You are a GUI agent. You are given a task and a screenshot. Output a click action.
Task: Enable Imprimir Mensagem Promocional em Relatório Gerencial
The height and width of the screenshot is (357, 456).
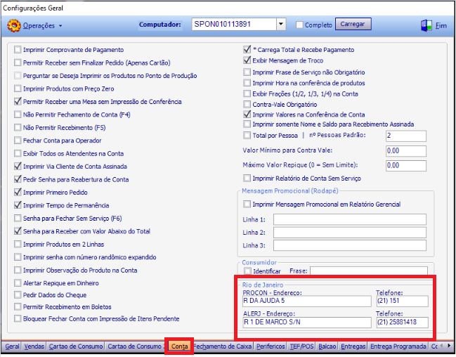coord(247,204)
